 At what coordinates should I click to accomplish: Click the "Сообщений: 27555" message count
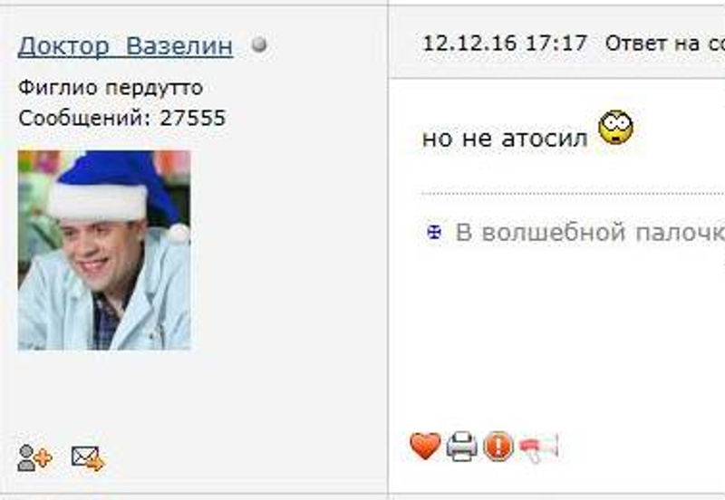point(122,118)
